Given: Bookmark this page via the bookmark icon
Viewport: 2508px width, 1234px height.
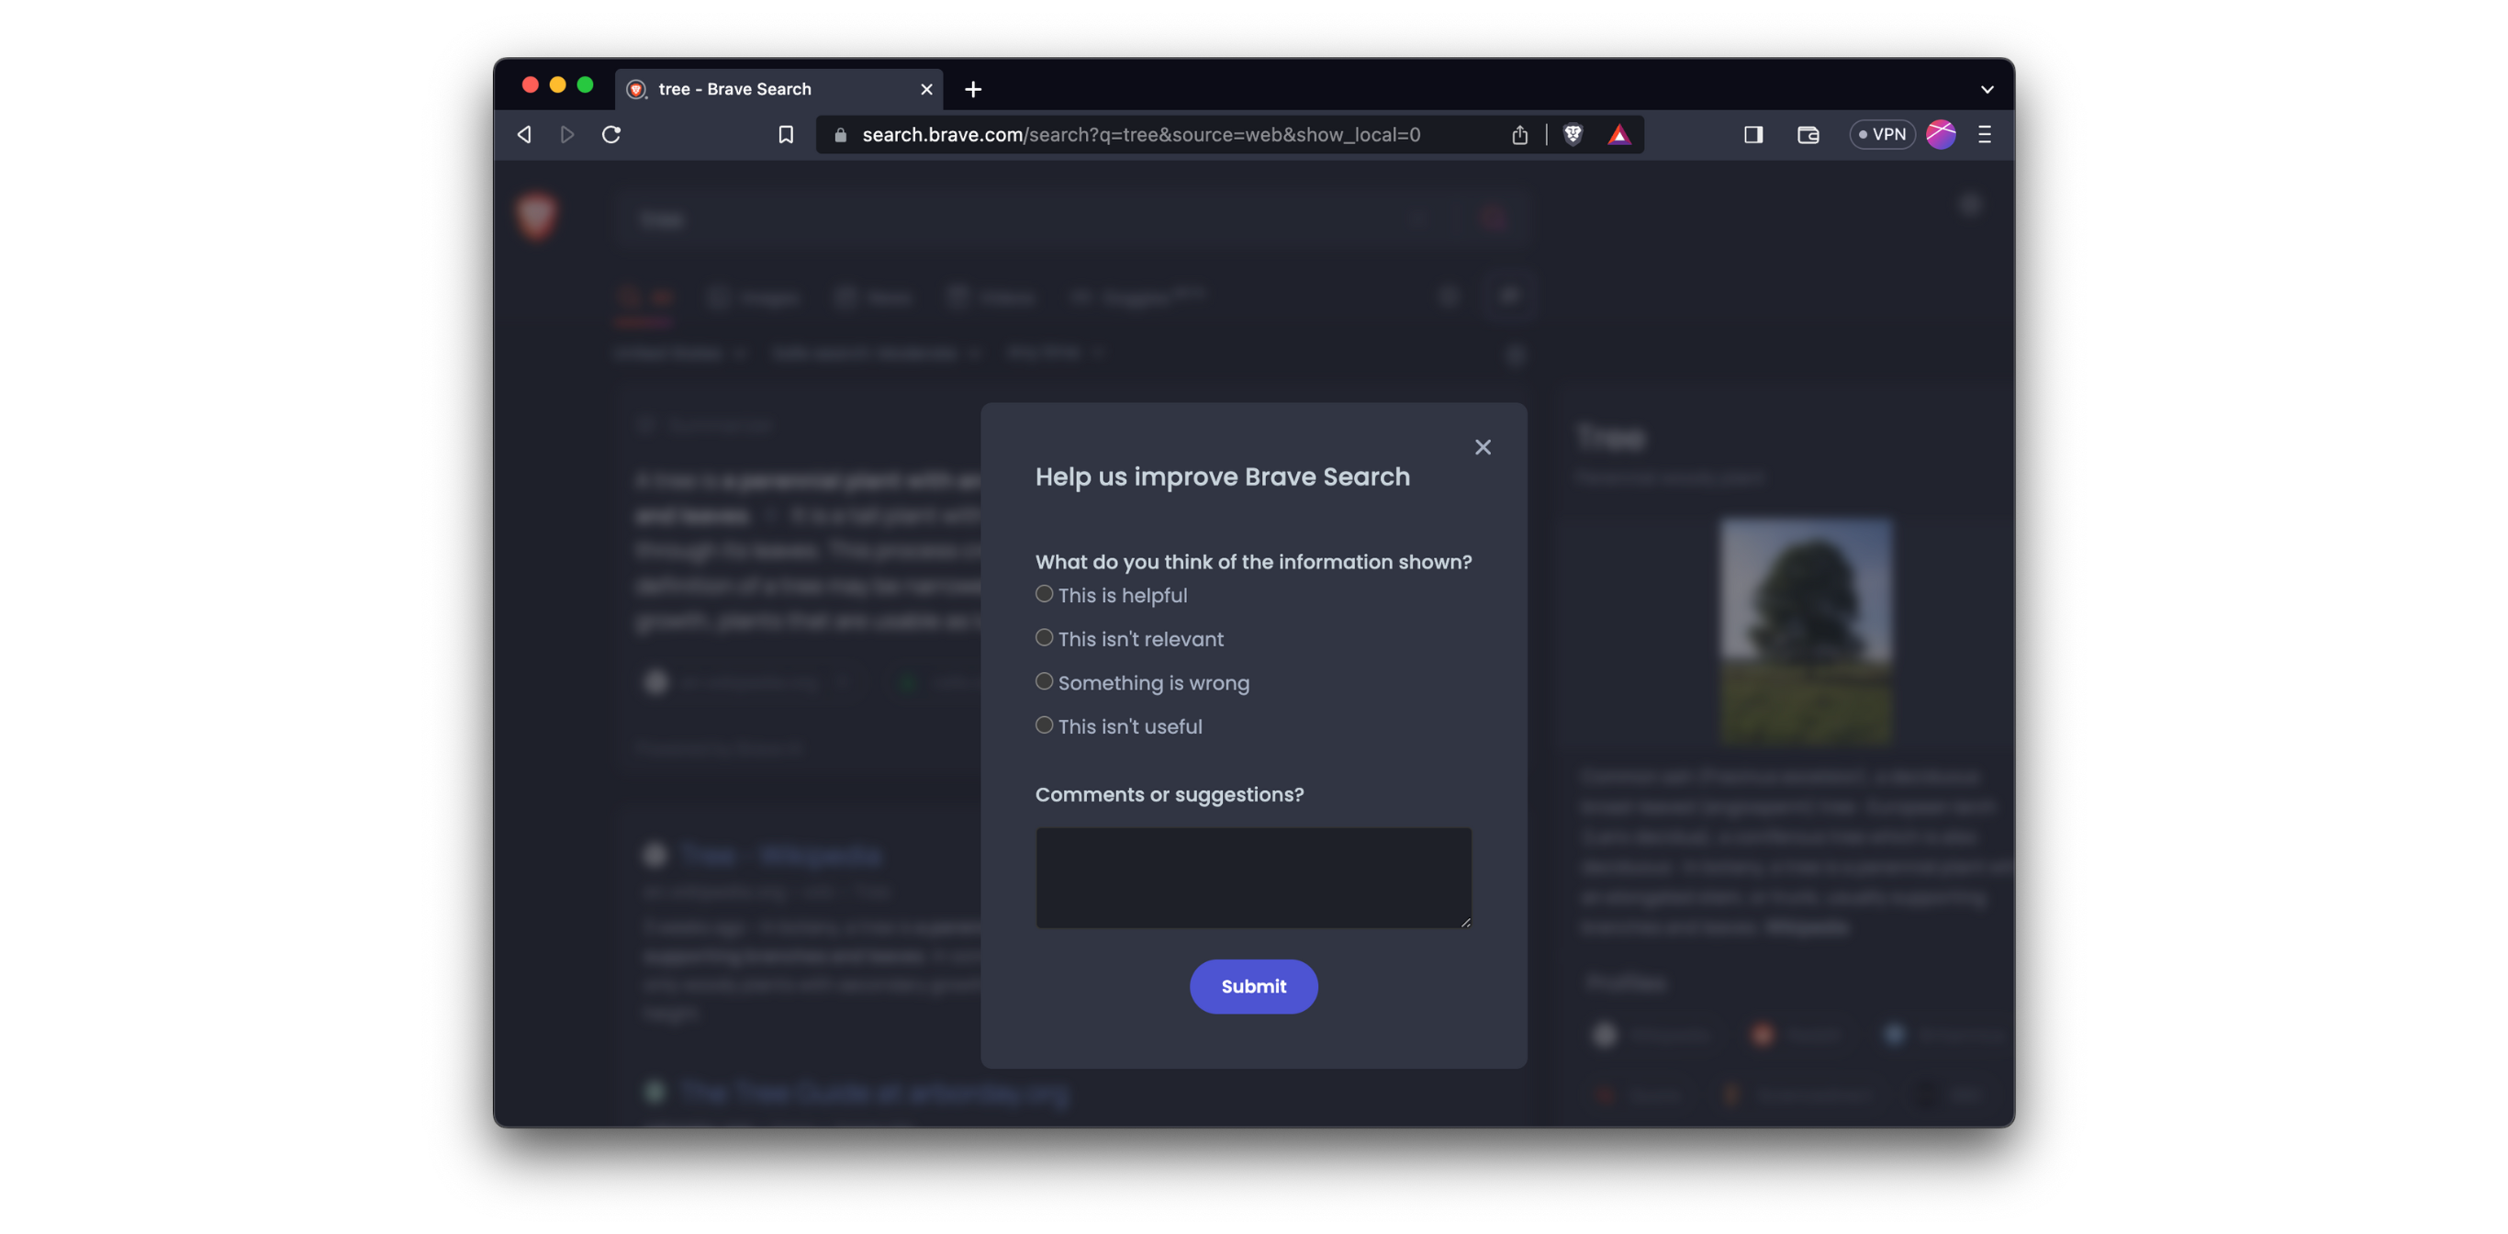Looking at the screenshot, I should pos(786,134).
